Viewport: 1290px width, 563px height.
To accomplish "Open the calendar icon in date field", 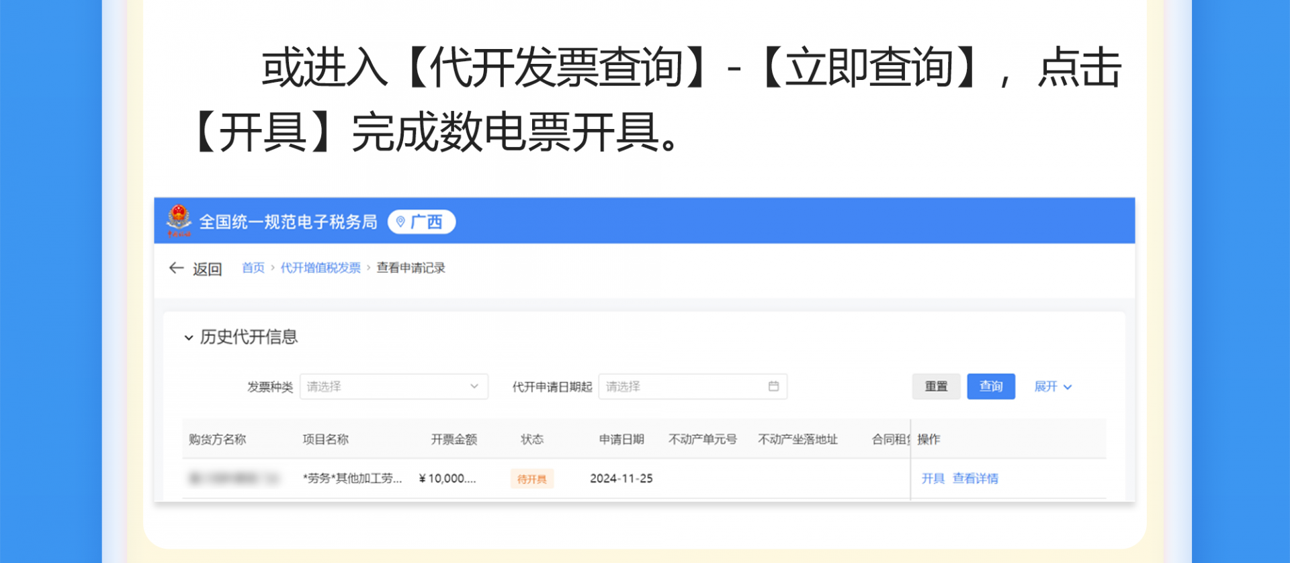I will (x=773, y=386).
